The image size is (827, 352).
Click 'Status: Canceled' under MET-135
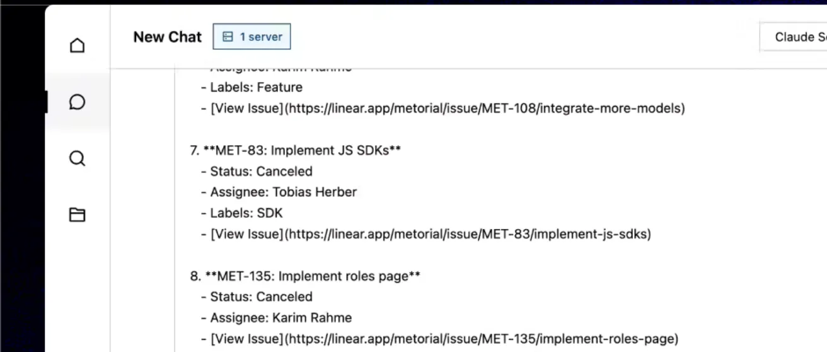(261, 297)
